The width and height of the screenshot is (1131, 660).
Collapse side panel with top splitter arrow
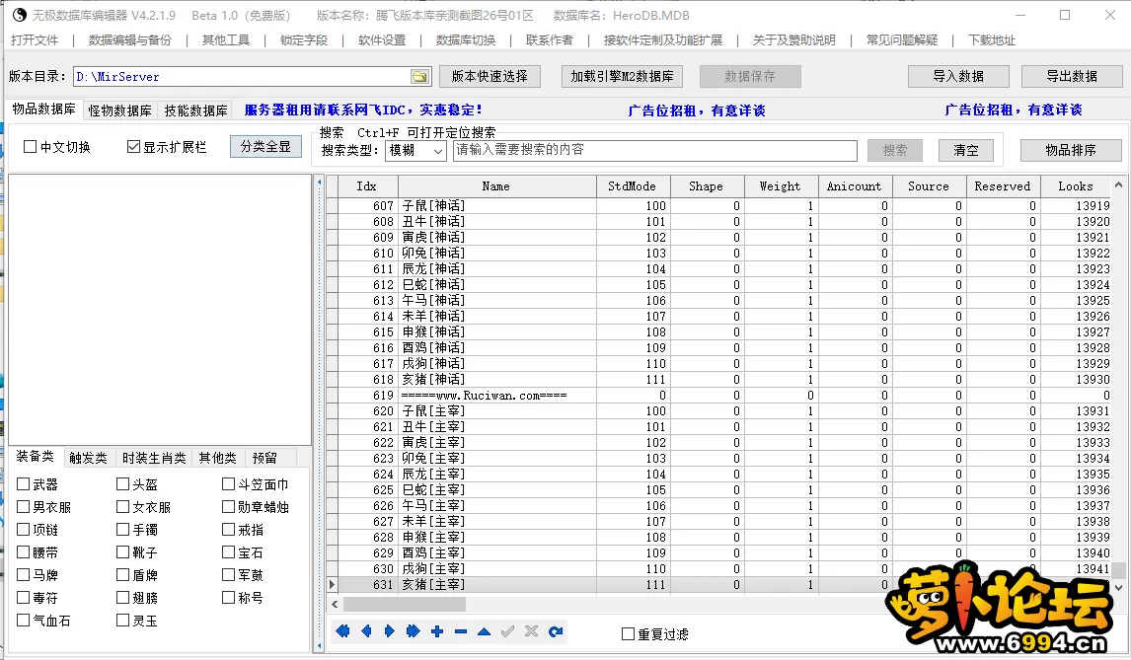(x=320, y=183)
